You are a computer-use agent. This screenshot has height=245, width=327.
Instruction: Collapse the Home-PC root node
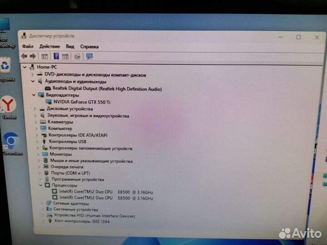[x=25, y=67]
